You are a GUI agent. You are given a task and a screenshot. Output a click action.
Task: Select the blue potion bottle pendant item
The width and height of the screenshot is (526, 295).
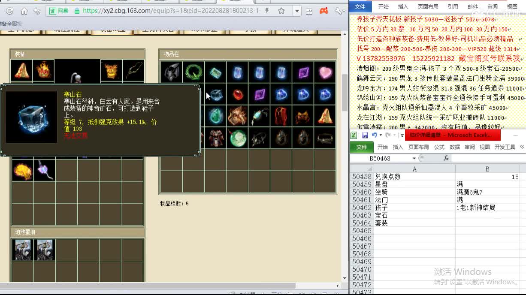[x=259, y=116]
